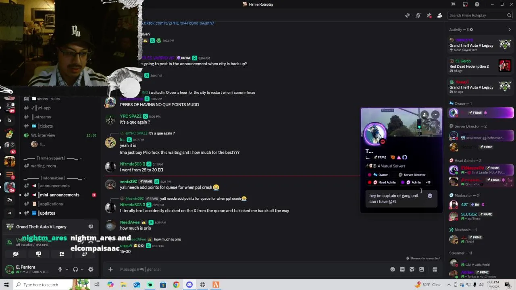516x290 pixels.
Task: Open Activity settings gear
Action: pyautogui.click(x=471, y=29)
